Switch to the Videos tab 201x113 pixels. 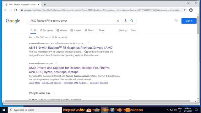[62, 30]
